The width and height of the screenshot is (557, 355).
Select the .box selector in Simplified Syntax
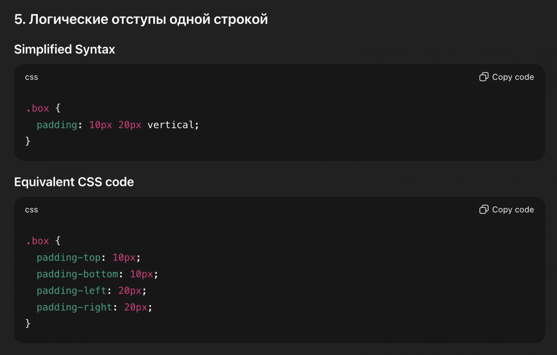click(x=37, y=108)
